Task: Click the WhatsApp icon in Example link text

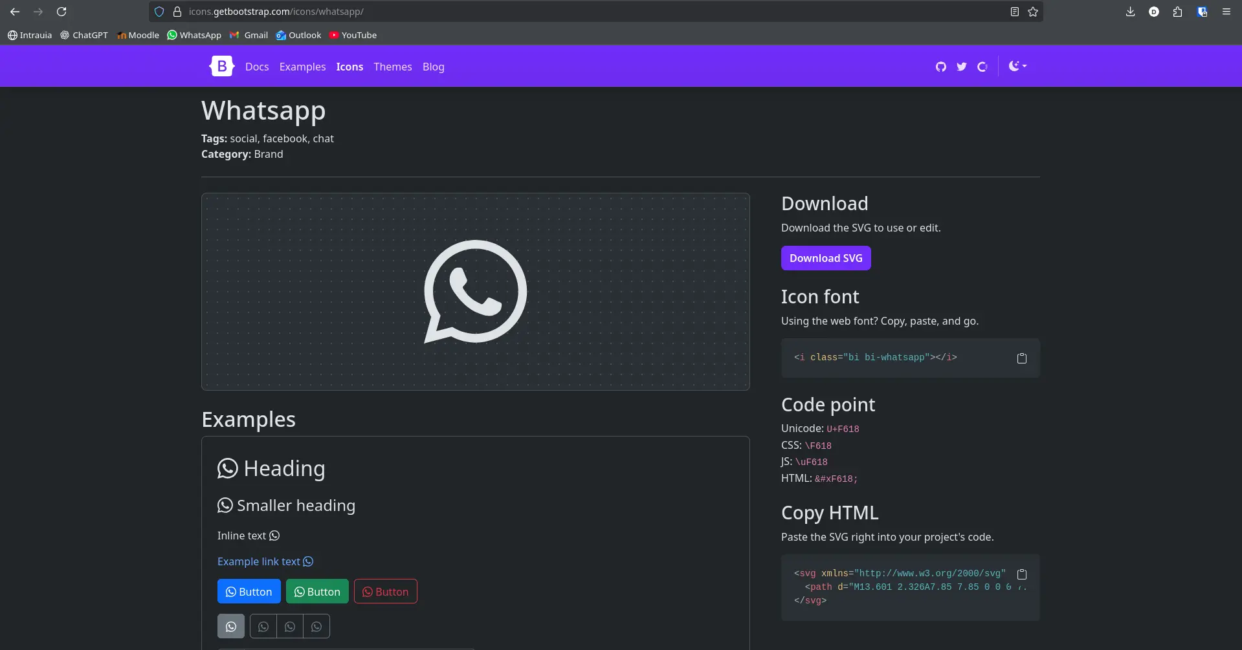Action: pos(309,561)
